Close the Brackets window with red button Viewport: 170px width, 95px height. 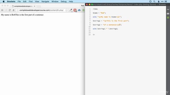point(87,4)
